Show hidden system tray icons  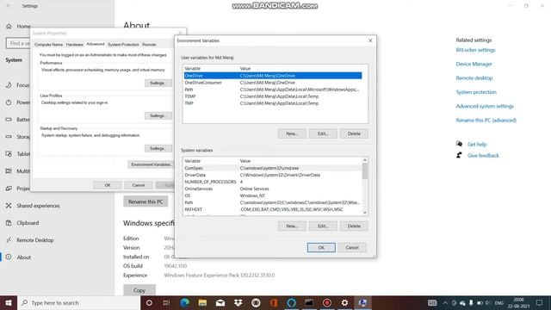pyautogui.click(x=445, y=302)
